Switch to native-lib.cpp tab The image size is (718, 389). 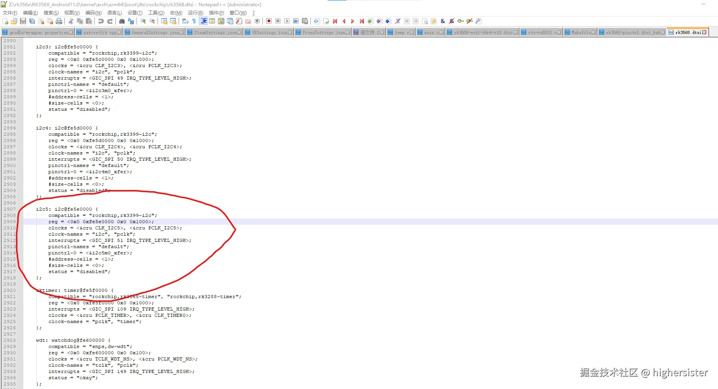99,32
